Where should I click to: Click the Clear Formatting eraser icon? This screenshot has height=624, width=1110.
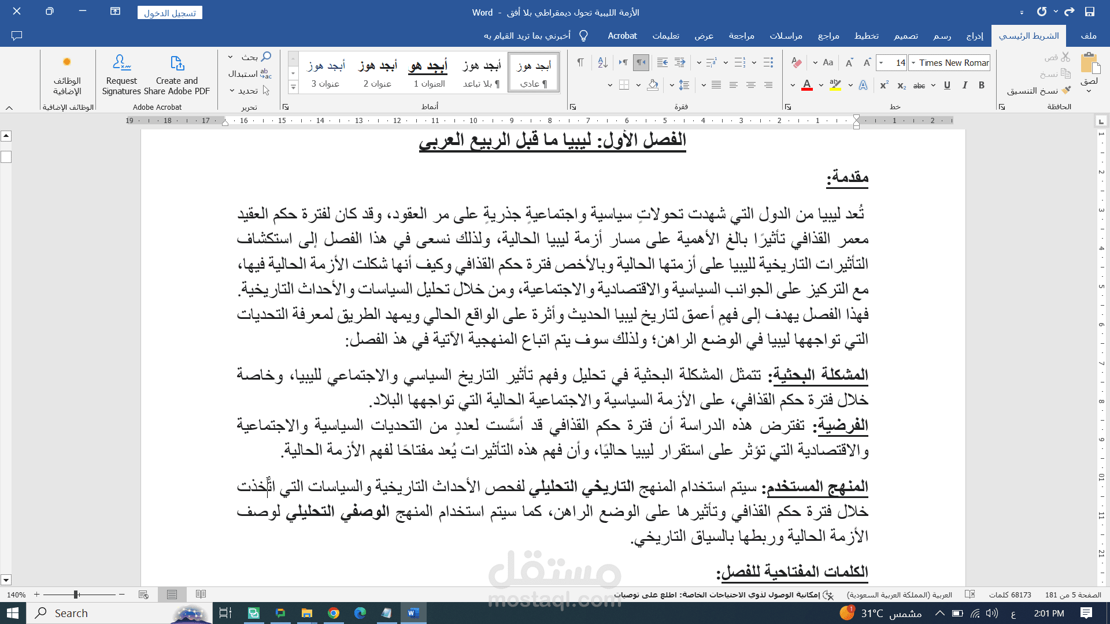coord(797,62)
